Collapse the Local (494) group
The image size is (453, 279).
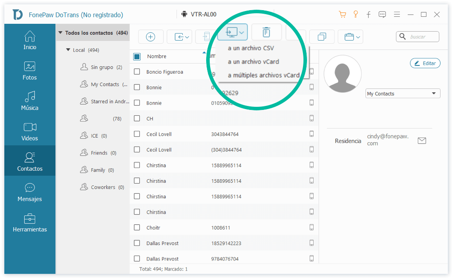[x=68, y=50]
